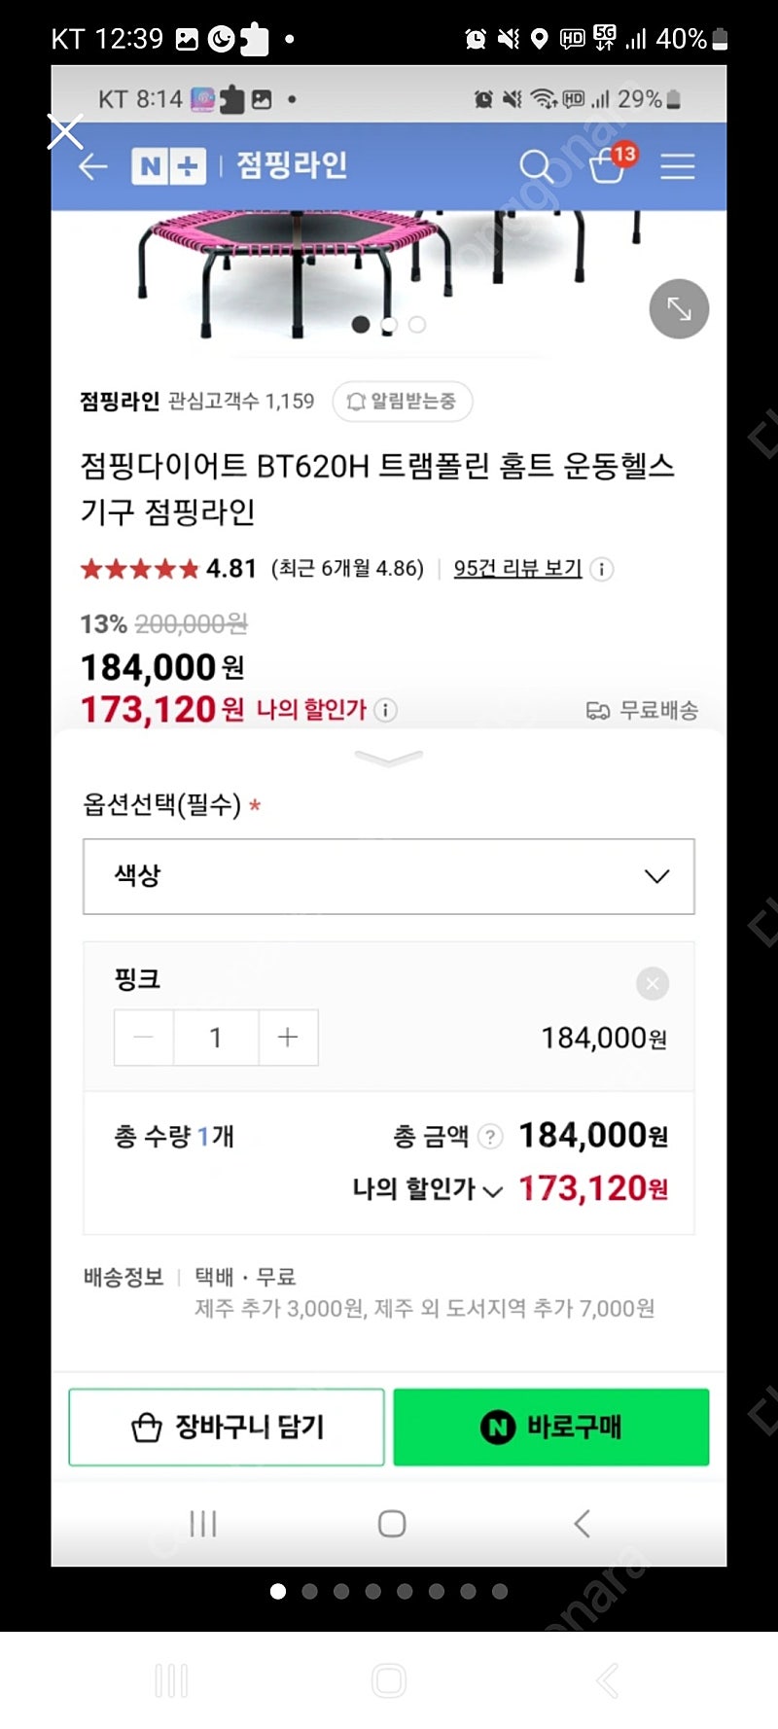Toggle the 알림받는중 notification button

pos(403,402)
